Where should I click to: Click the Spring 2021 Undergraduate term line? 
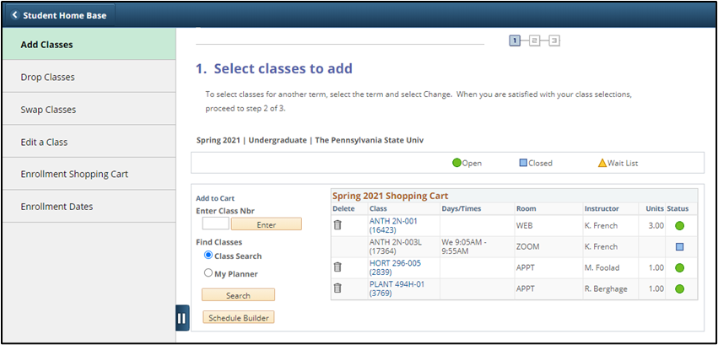click(x=310, y=140)
